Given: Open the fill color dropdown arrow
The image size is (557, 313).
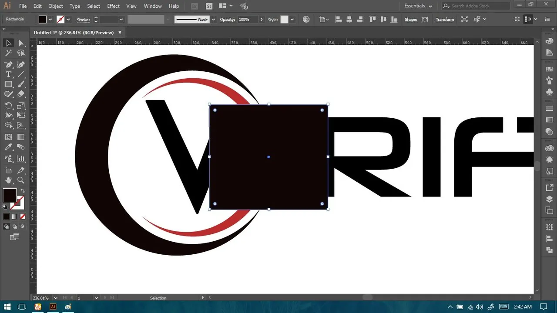Looking at the screenshot, I should [x=50, y=20].
